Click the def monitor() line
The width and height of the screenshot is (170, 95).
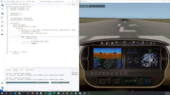pos(15,23)
